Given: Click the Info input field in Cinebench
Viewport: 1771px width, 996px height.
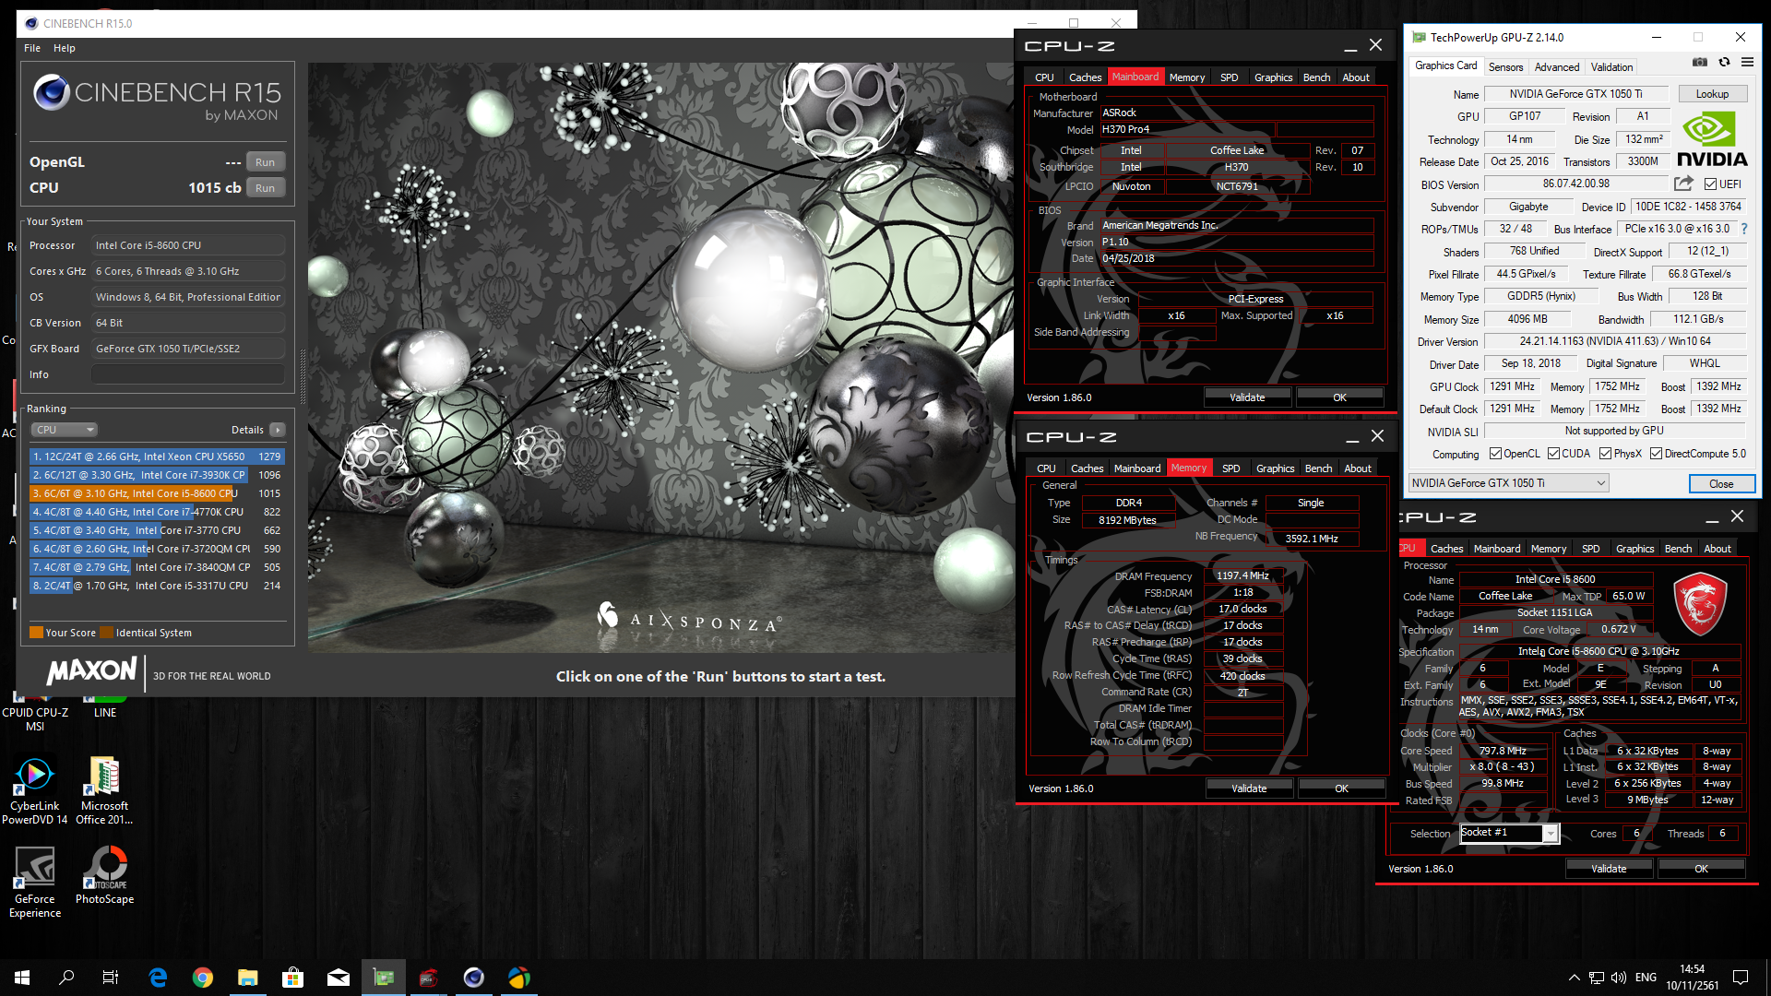Looking at the screenshot, I should [x=188, y=374].
